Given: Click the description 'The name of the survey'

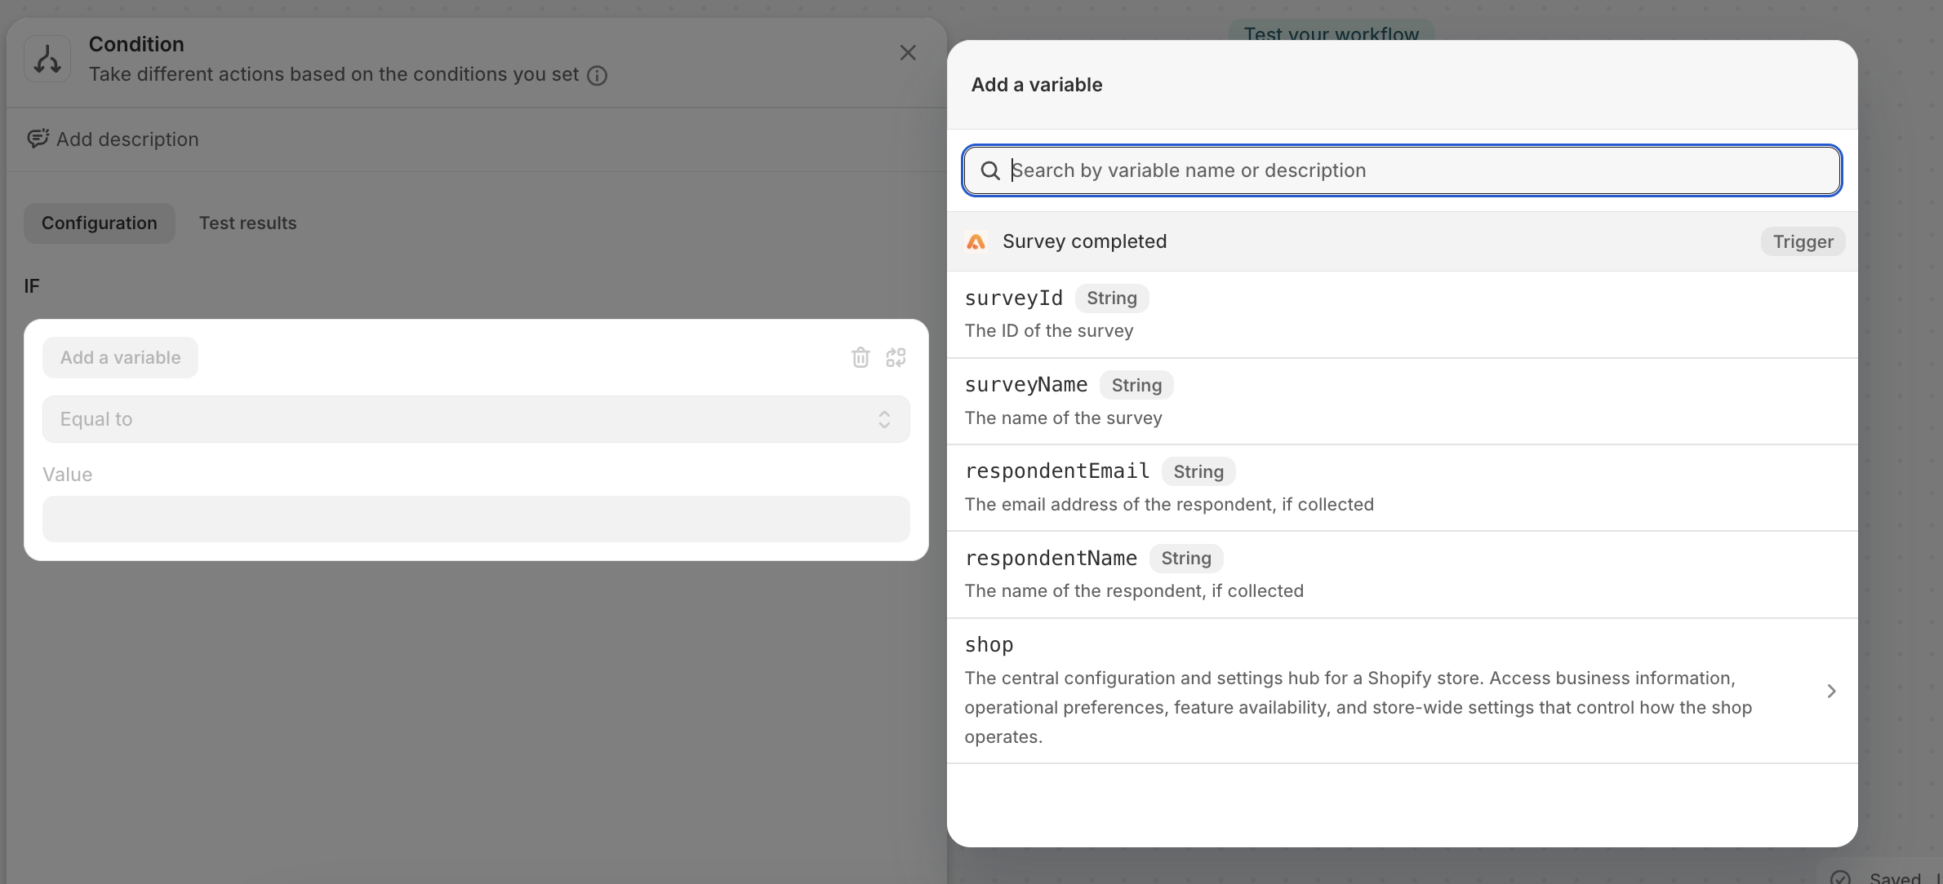Looking at the screenshot, I should coord(1063,418).
